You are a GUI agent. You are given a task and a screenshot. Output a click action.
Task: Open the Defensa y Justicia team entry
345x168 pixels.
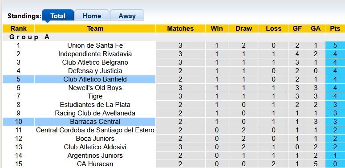coord(95,71)
